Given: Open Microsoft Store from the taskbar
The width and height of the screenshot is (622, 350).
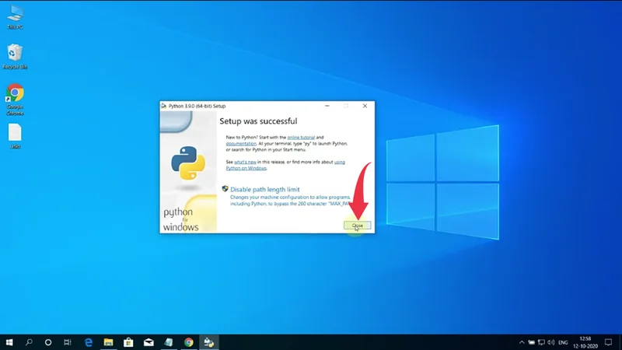Looking at the screenshot, I should [129, 341].
